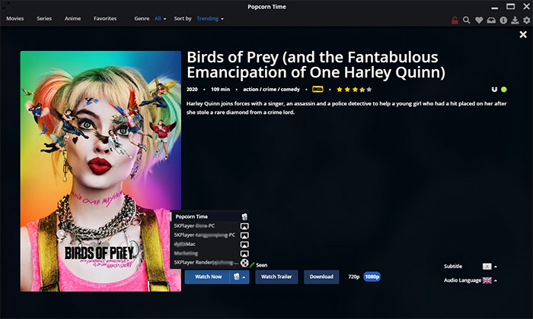Open the Sort by Trending dropdown
This screenshot has height=319, width=533.
tap(210, 19)
